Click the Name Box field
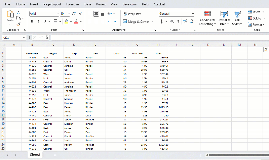This screenshot has width=269, height=160. click(x=14, y=38)
